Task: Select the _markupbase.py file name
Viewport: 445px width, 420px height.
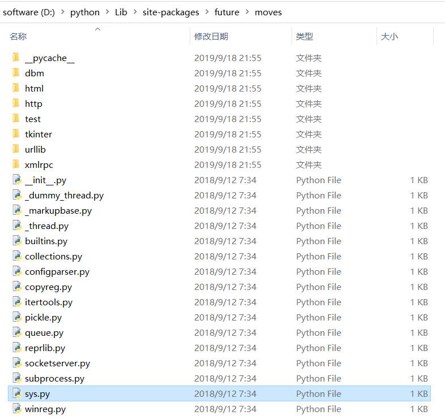Action: 58,211
